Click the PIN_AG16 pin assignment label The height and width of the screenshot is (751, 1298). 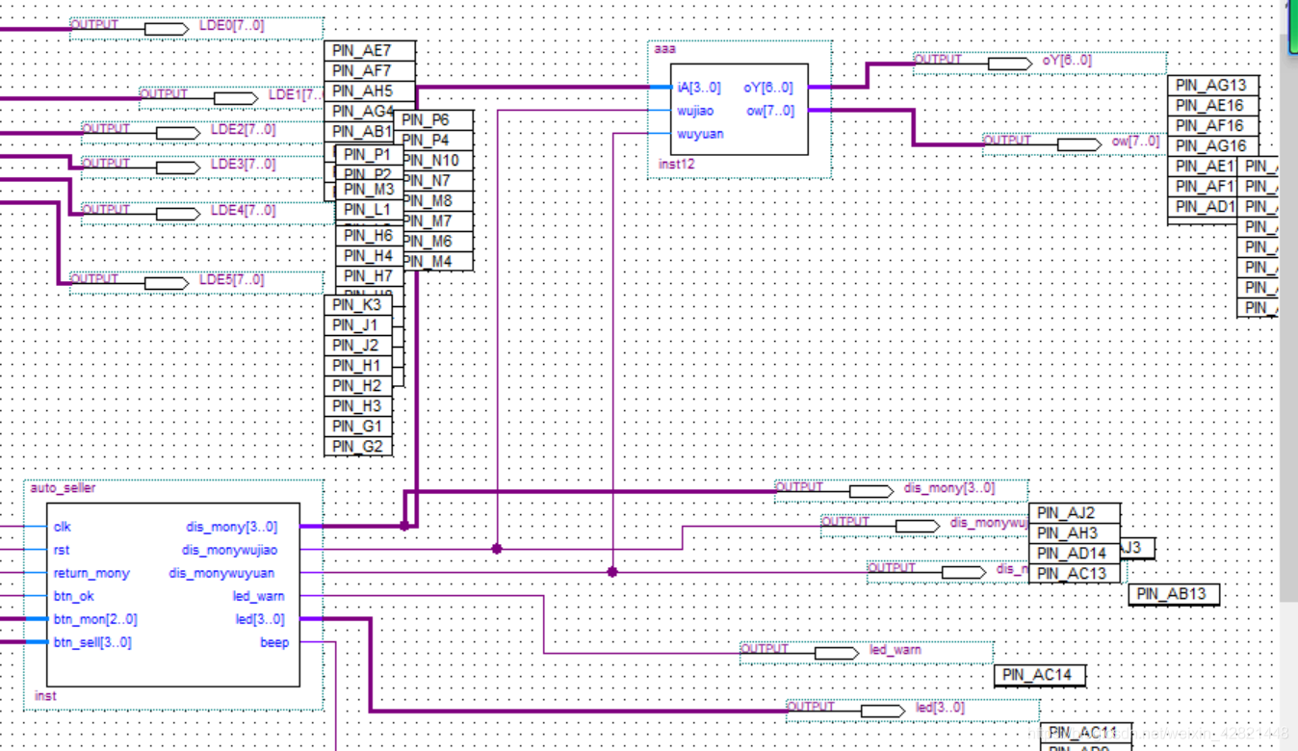coord(1213,145)
